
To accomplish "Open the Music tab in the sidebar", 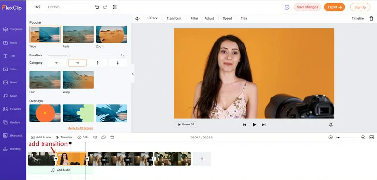I will 11,96.
